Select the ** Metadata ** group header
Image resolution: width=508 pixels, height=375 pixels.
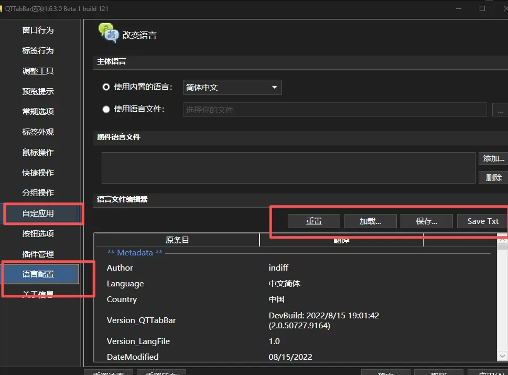tap(135, 252)
